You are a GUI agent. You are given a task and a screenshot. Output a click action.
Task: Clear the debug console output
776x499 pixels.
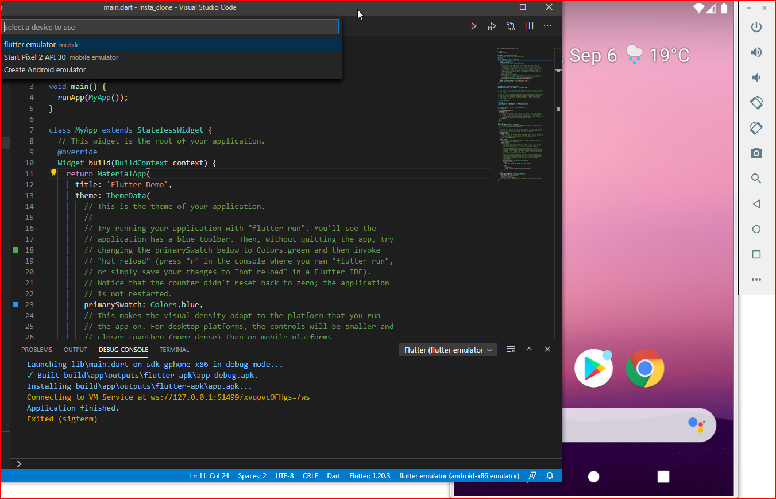[x=510, y=350]
